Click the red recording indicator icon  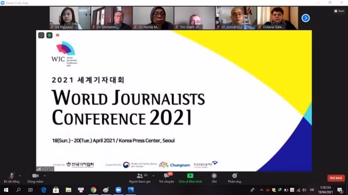(x=57, y=35)
